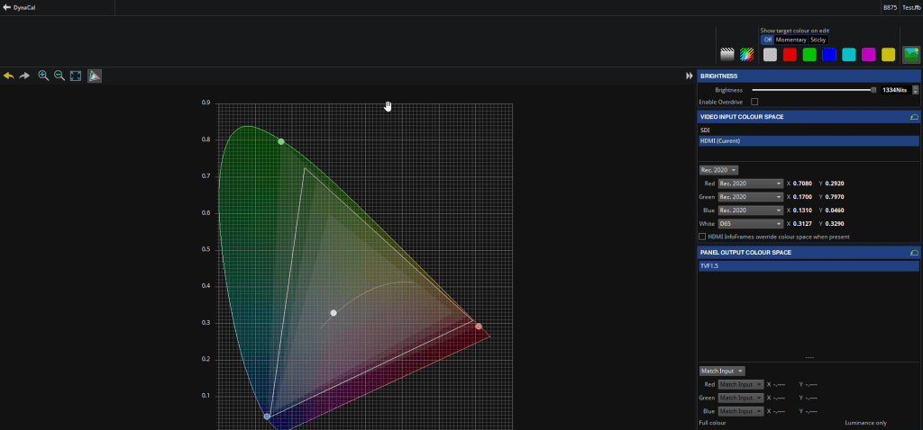This screenshot has width=923, height=430.
Task: Show the yellow target colour
Action: (x=888, y=55)
